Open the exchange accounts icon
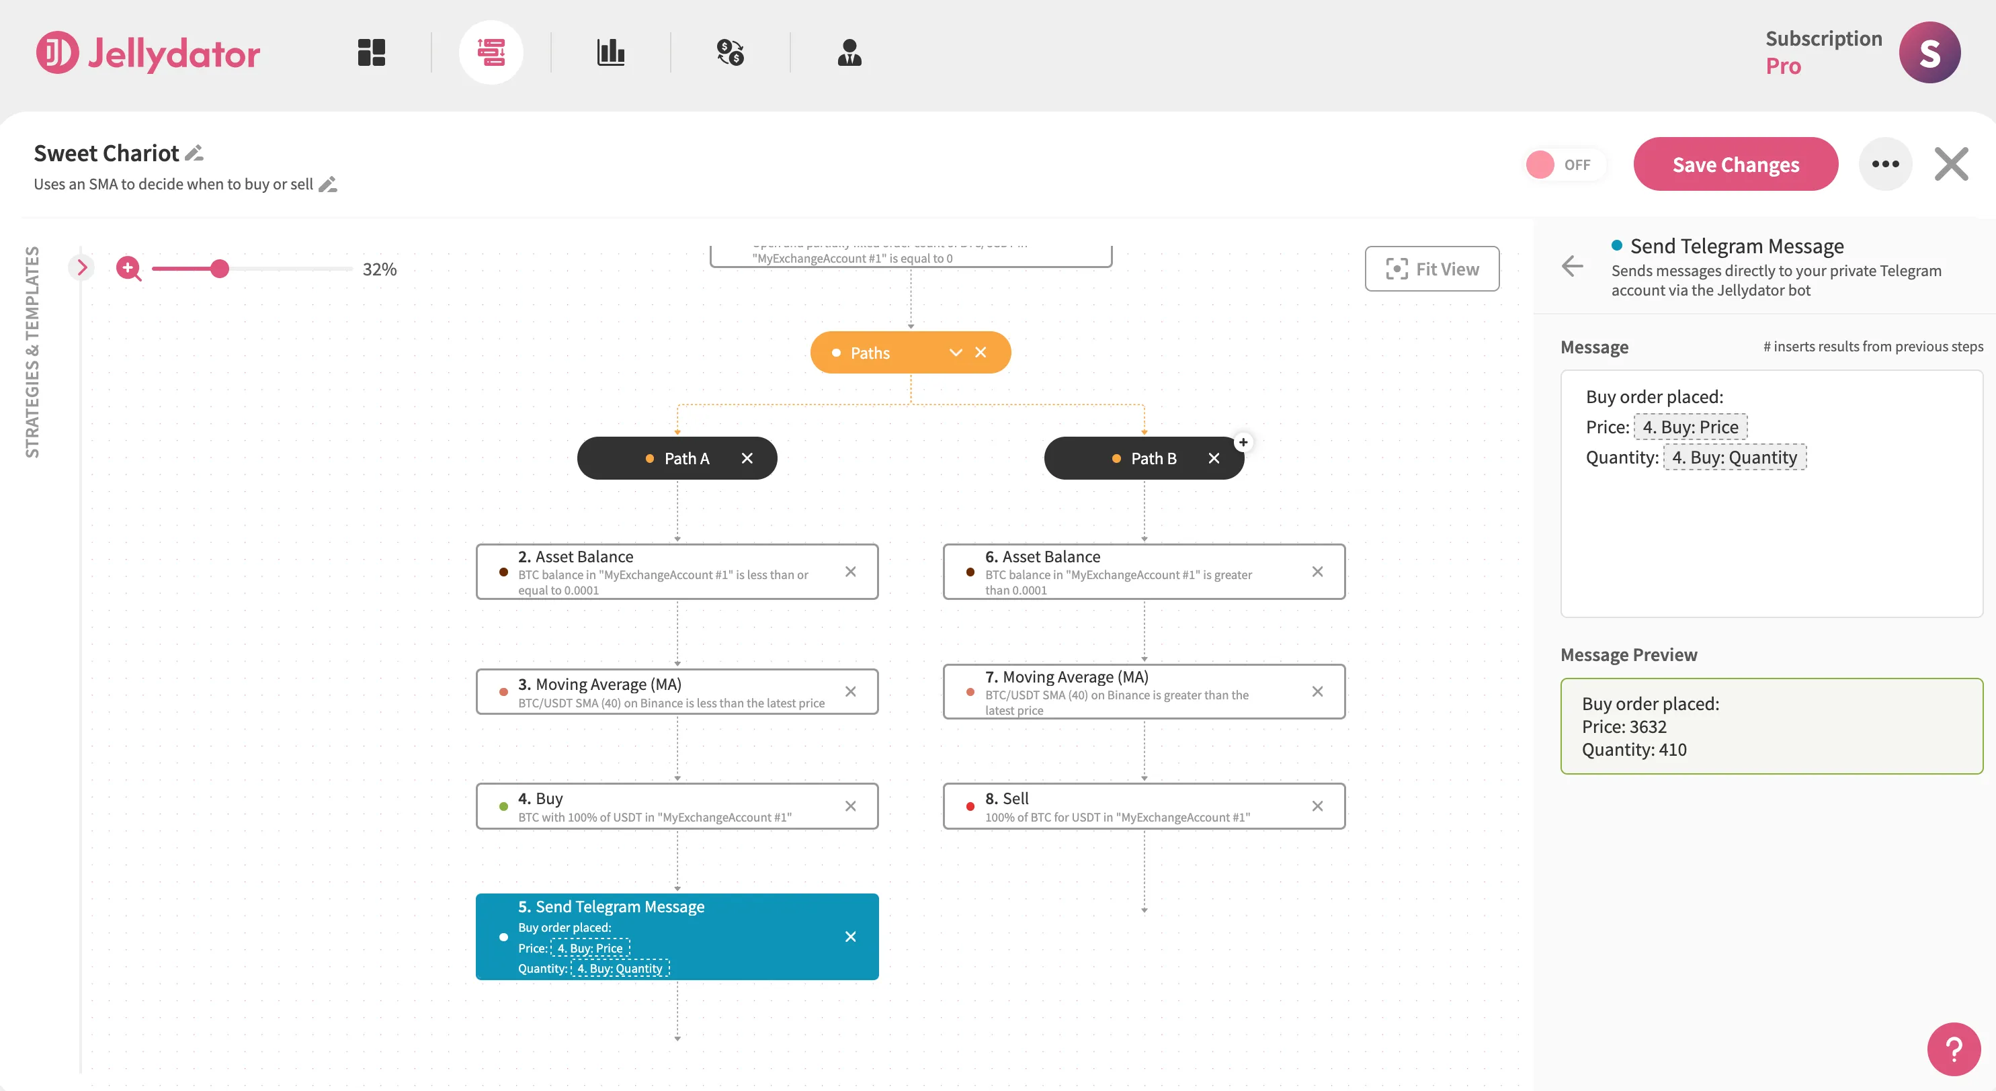Screen dimensions: 1996x1091 point(731,52)
